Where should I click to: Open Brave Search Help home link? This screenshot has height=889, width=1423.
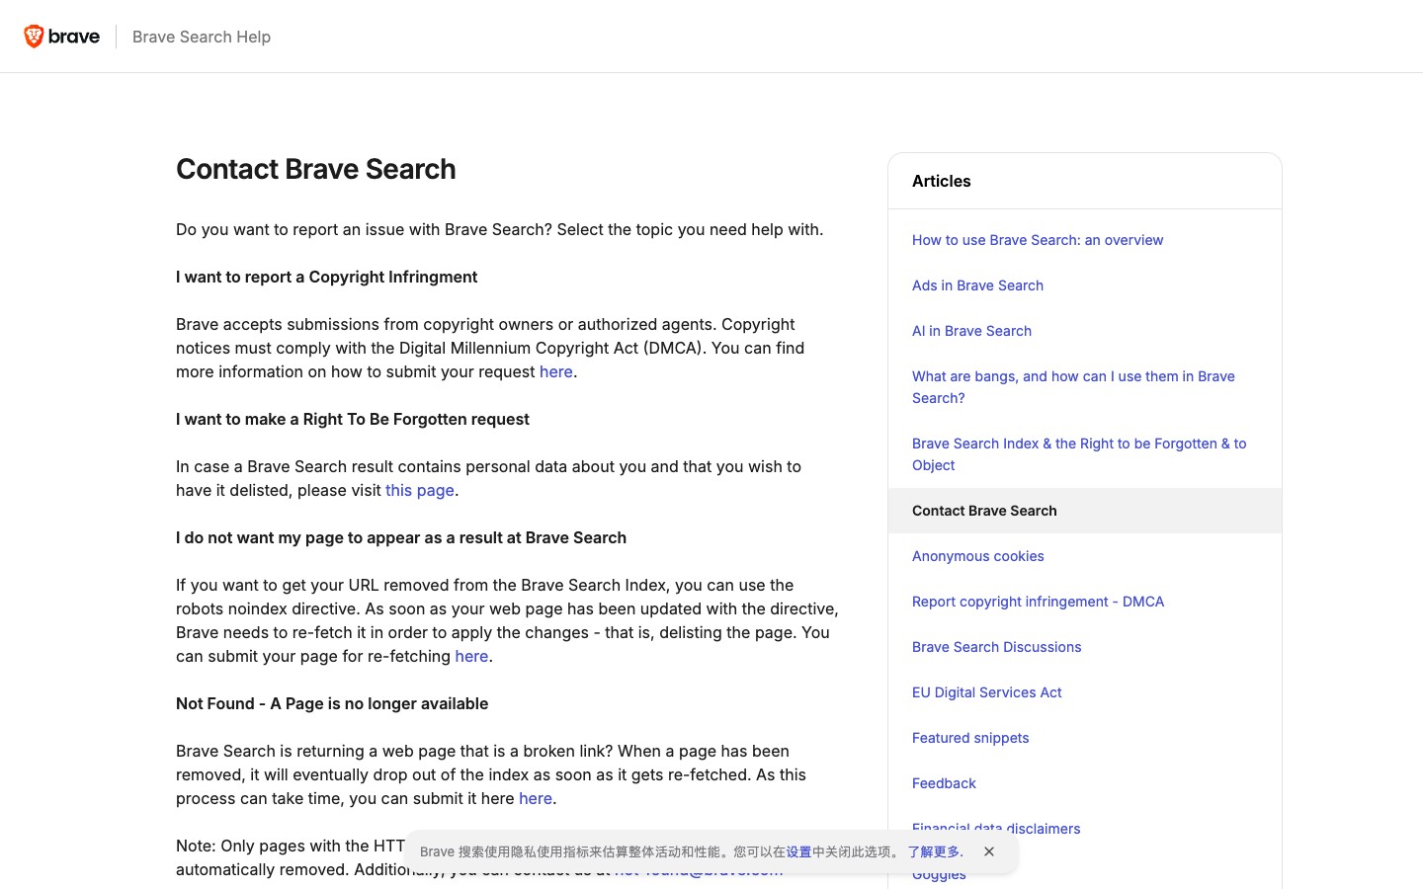point(202,37)
